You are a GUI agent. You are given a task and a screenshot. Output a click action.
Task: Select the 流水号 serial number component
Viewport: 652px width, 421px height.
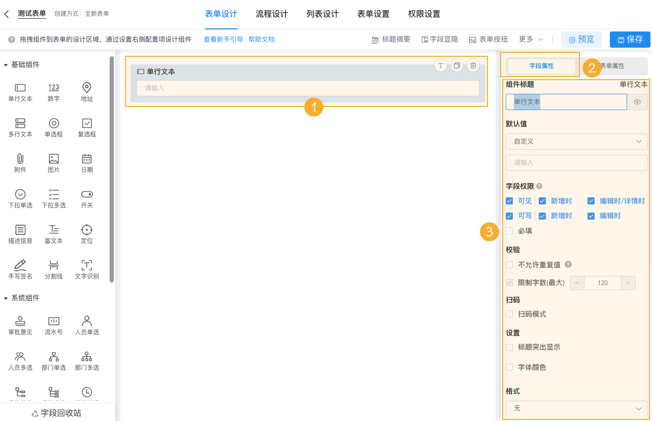click(53, 325)
